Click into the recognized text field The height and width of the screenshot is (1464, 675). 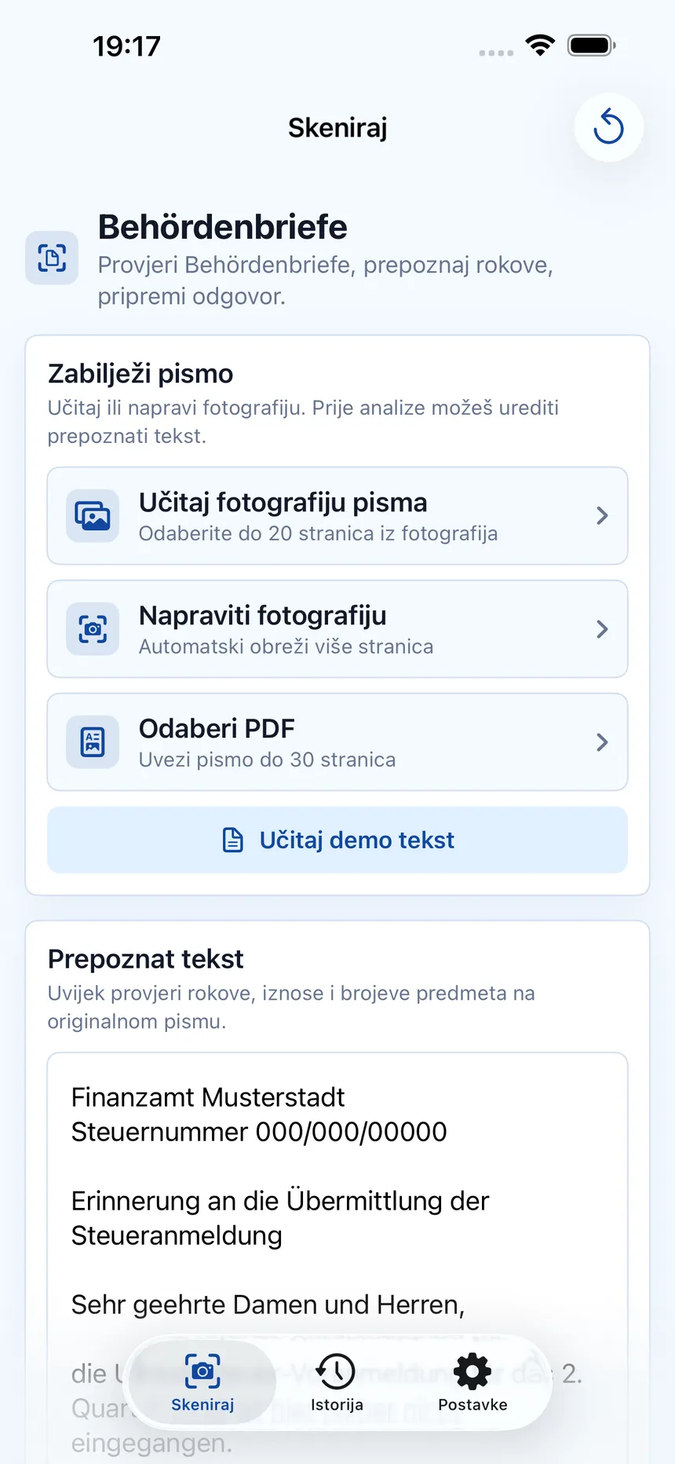[x=337, y=1258]
